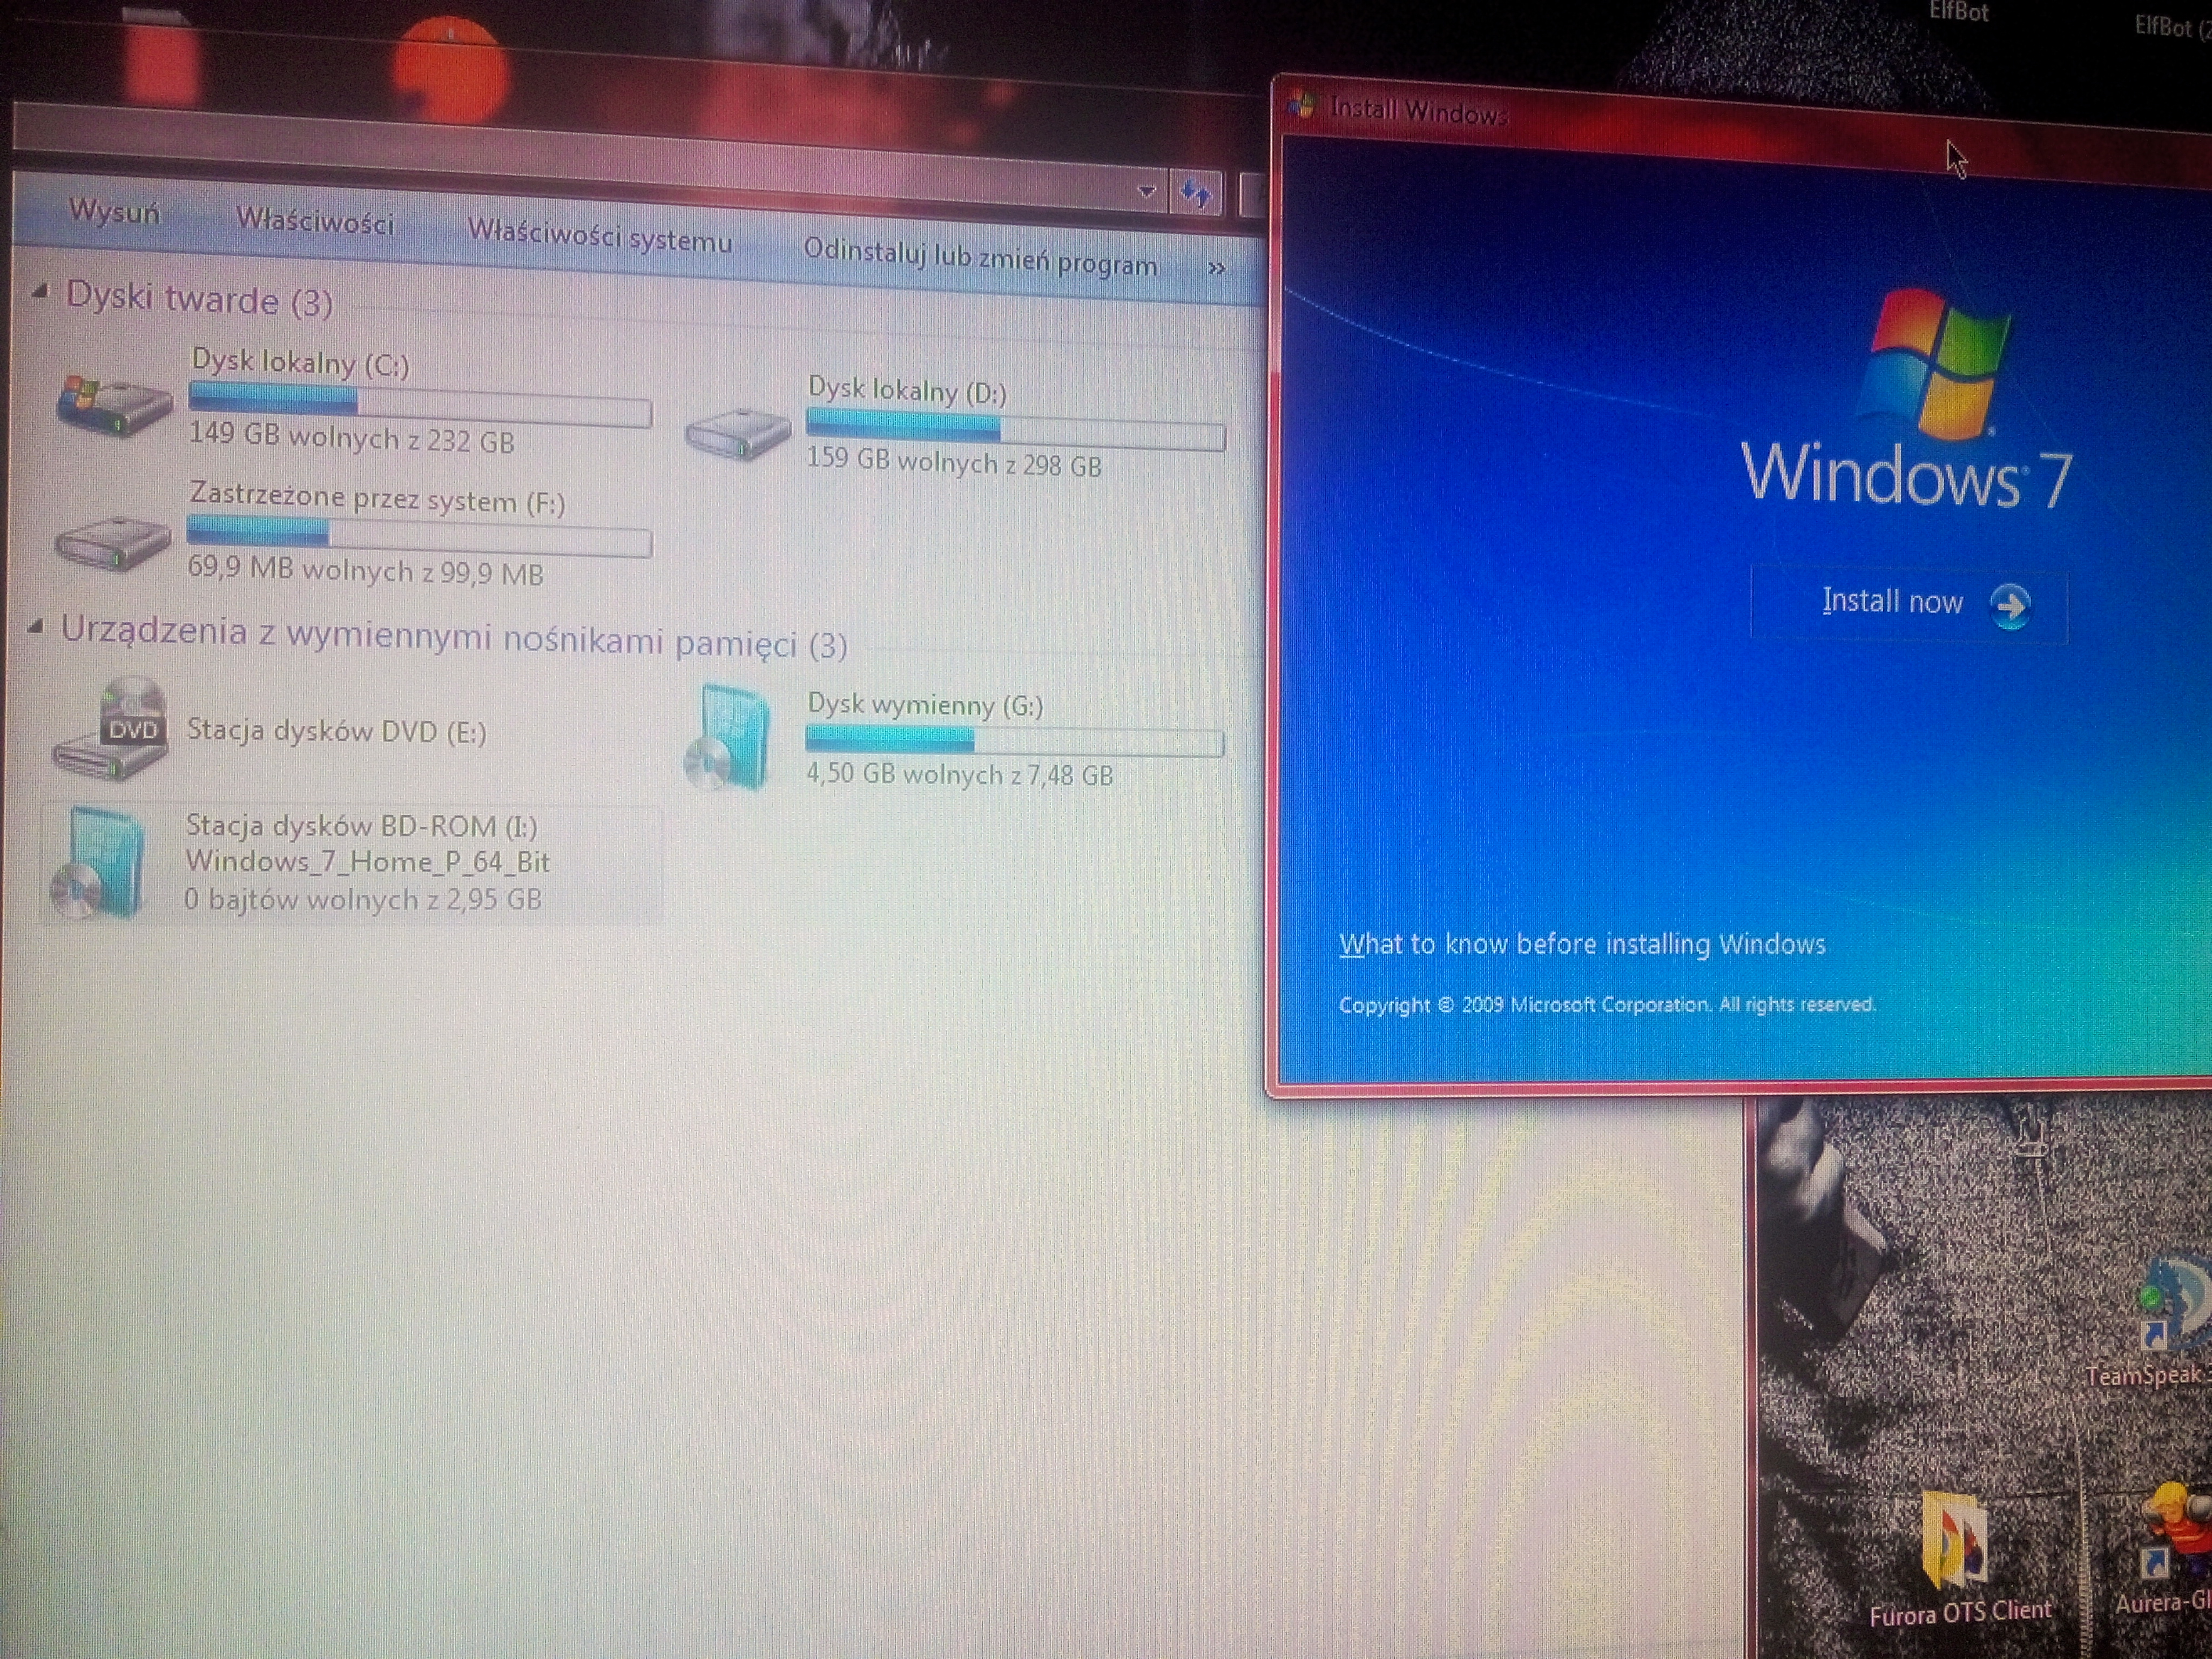The image size is (2212, 1659).
Task: Click the D: drive capacity bar
Action: coord(1015,431)
